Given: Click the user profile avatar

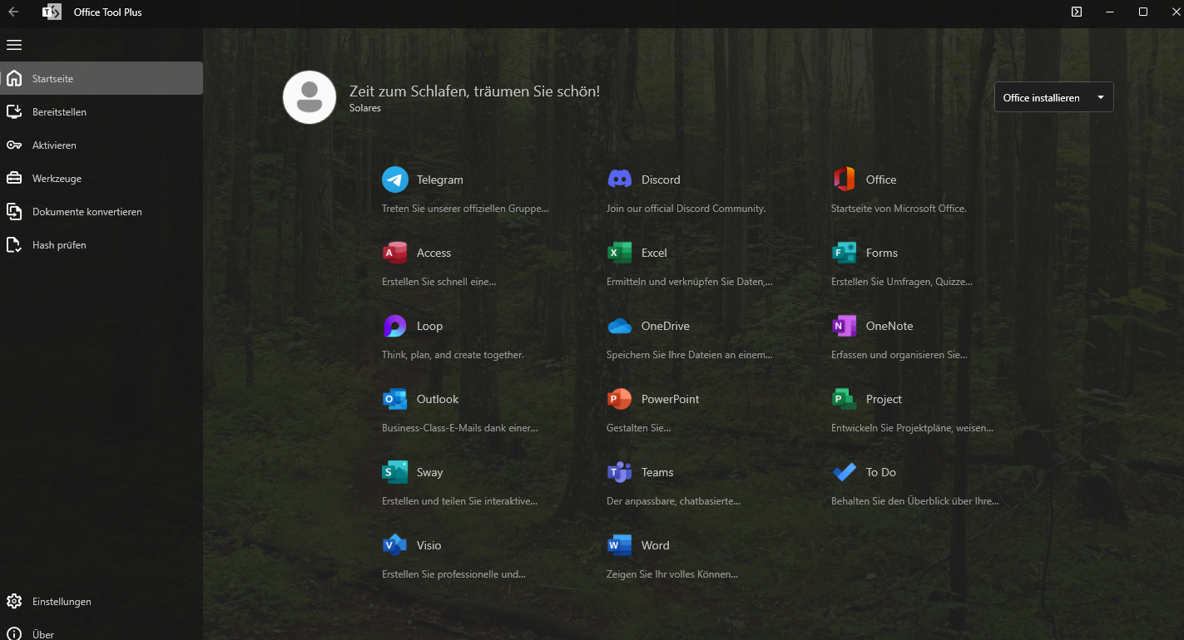Looking at the screenshot, I should (x=310, y=97).
